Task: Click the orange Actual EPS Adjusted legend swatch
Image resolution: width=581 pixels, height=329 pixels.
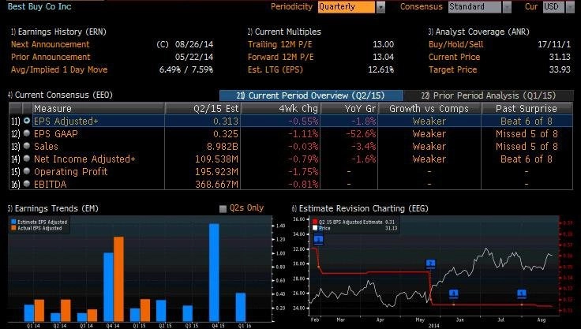Action: [x=13, y=228]
